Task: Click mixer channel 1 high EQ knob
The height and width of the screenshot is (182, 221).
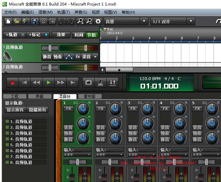Action: 83,108
